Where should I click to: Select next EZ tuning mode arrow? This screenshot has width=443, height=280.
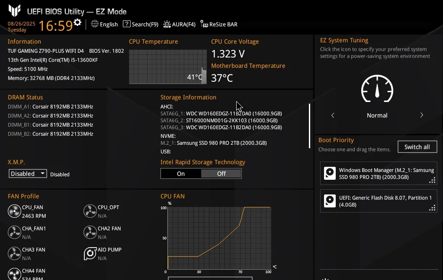point(421,115)
